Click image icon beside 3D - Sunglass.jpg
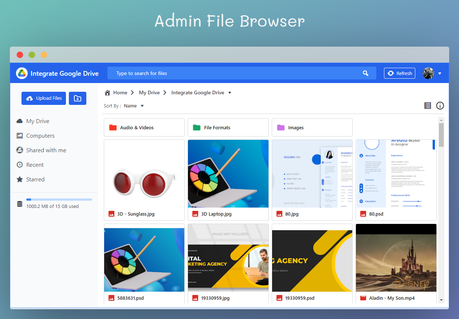The width and height of the screenshot is (459, 319). (x=111, y=214)
